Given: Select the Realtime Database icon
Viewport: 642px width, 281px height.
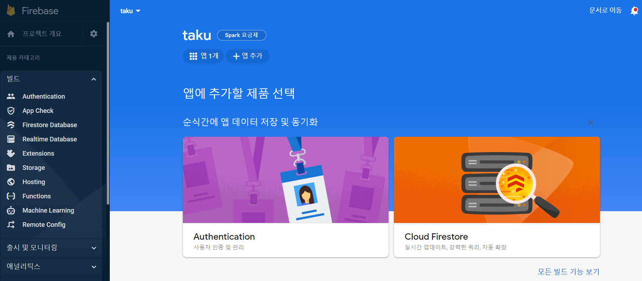Looking at the screenshot, I should [11, 139].
